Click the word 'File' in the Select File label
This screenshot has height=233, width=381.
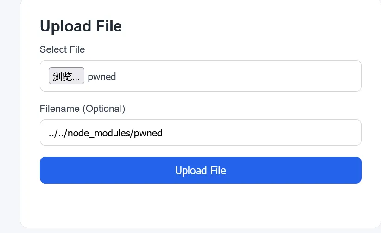(x=77, y=49)
